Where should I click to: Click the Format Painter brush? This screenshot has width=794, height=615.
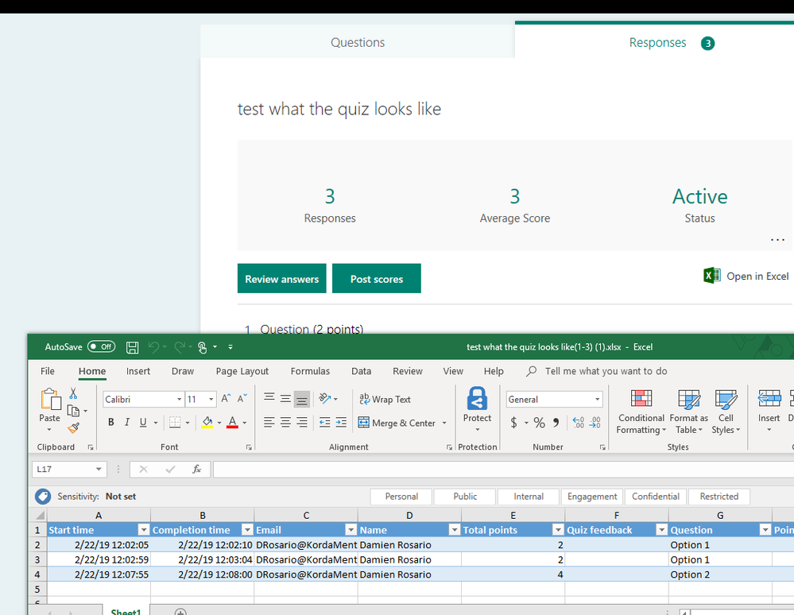click(x=74, y=428)
